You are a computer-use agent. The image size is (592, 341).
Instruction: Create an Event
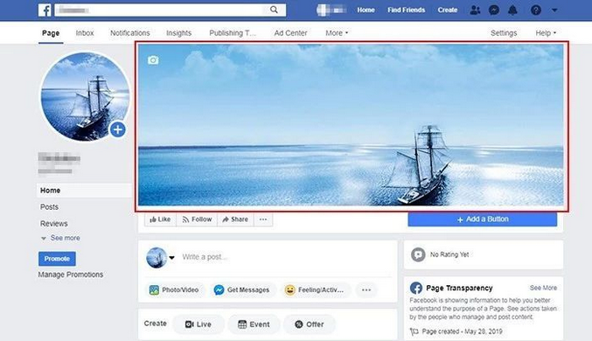[x=254, y=324]
